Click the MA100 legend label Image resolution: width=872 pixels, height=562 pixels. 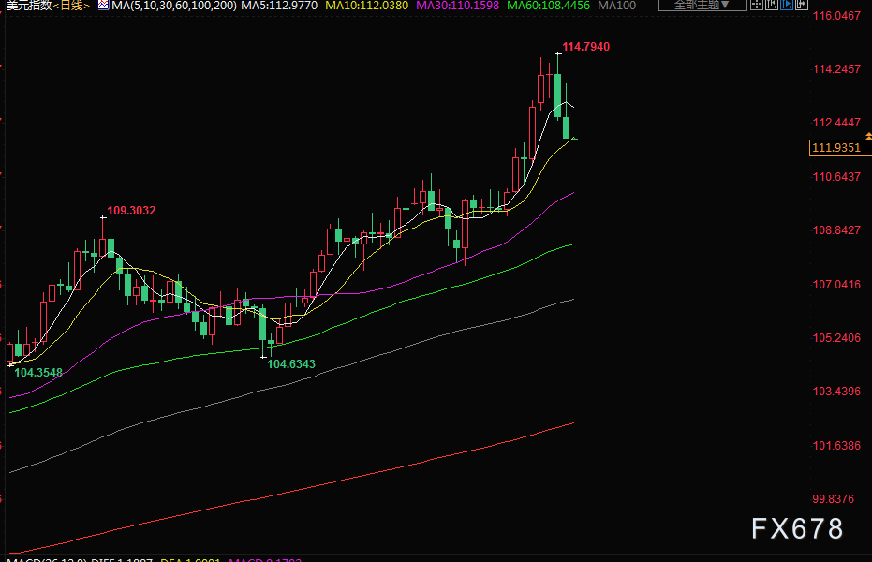tap(616, 6)
